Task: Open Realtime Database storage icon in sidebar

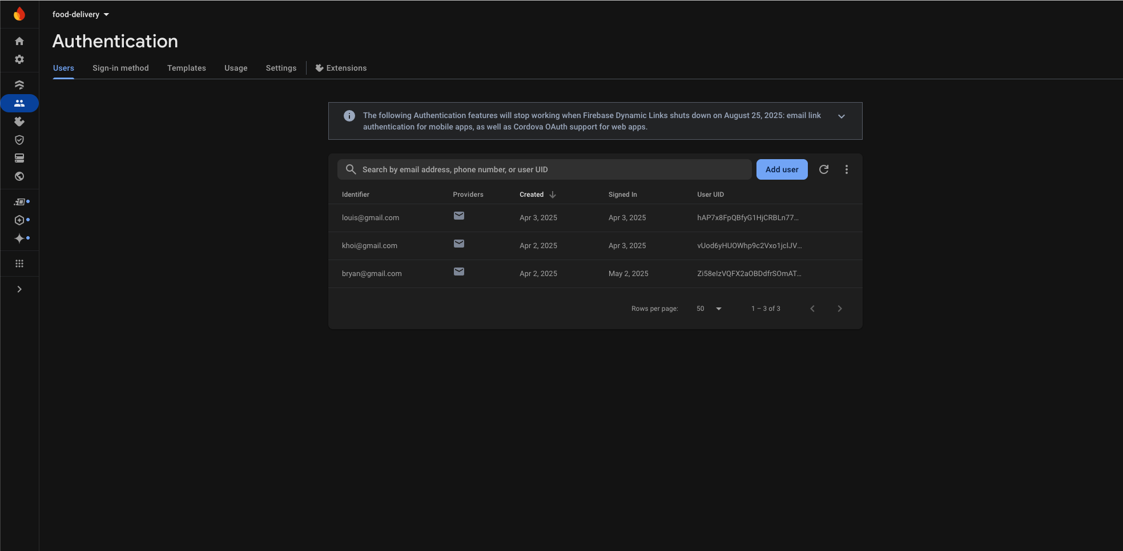Action: point(19,158)
